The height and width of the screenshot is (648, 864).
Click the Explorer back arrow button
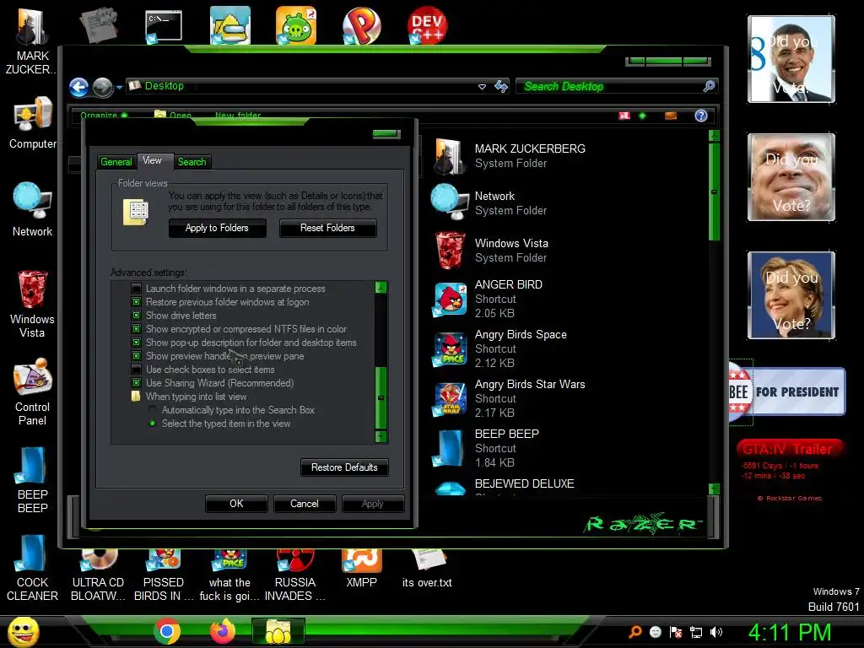point(78,87)
